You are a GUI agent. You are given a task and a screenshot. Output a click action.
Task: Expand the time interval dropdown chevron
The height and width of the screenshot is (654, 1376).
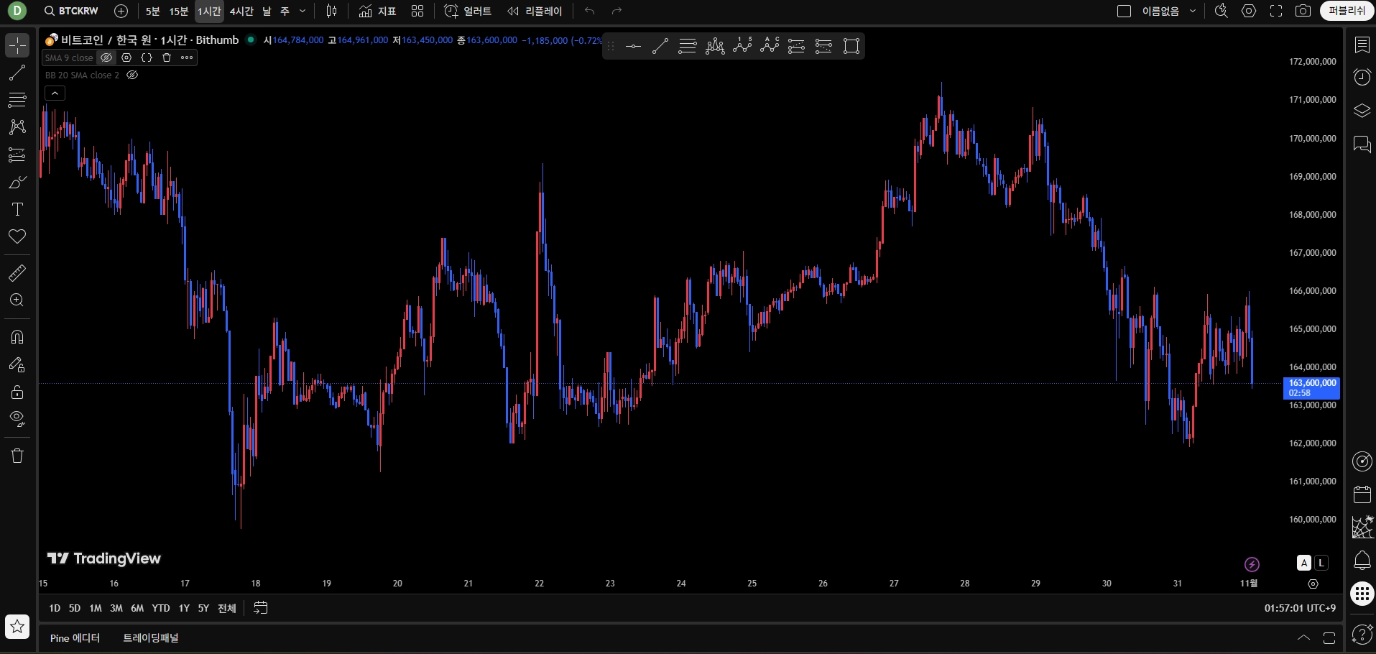pyautogui.click(x=303, y=11)
